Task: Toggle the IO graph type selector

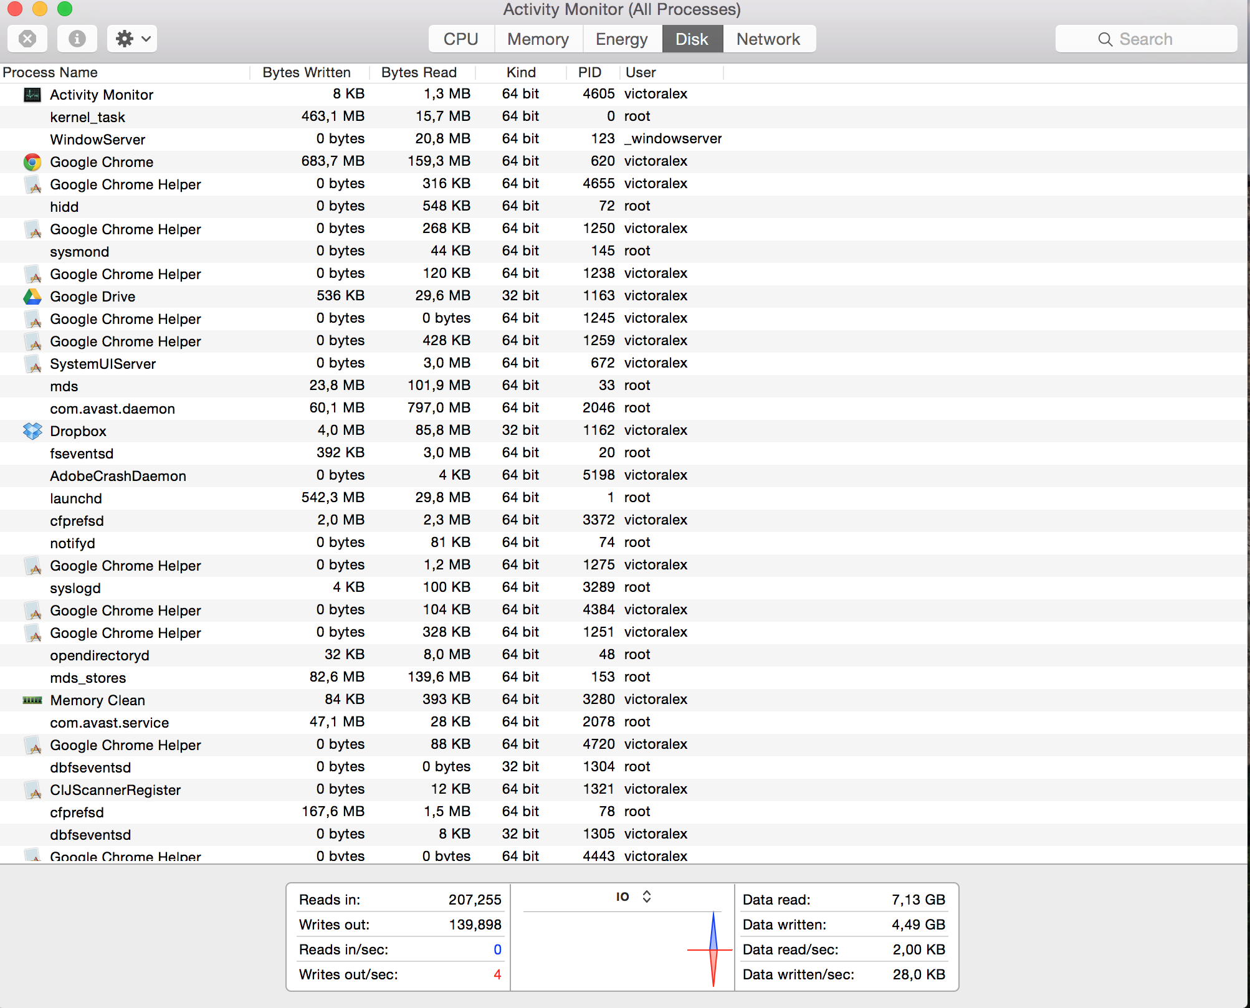Action: coord(634,896)
